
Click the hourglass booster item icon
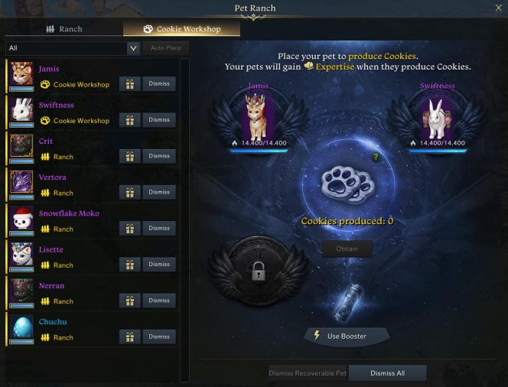pos(347,303)
